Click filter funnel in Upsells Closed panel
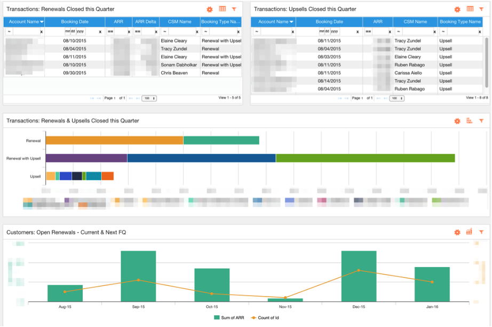The width and height of the screenshot is (492, 327). (x=481, y=9)
